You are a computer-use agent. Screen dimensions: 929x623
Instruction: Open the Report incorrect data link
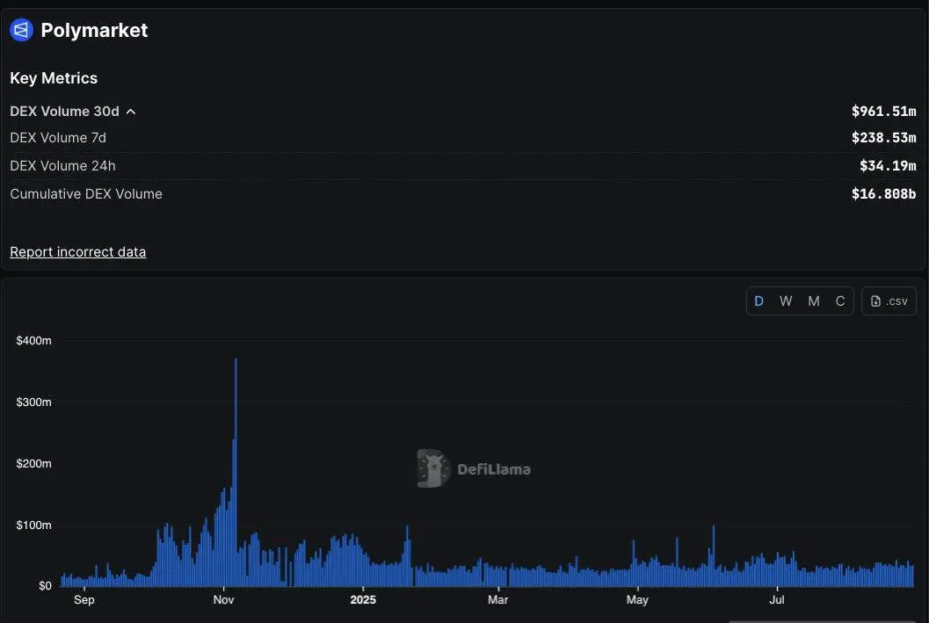coord(77,251)
